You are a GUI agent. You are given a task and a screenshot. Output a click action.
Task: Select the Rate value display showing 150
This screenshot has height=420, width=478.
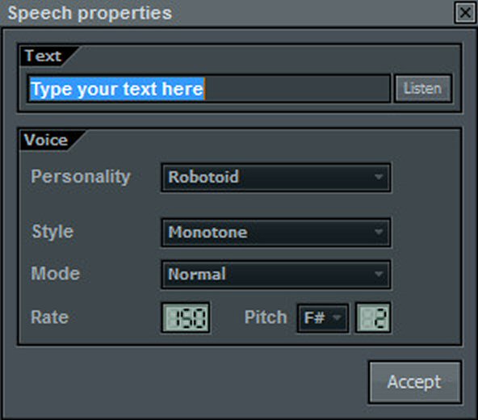coord(186,317)
